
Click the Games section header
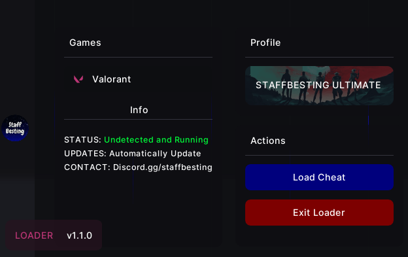85,43
